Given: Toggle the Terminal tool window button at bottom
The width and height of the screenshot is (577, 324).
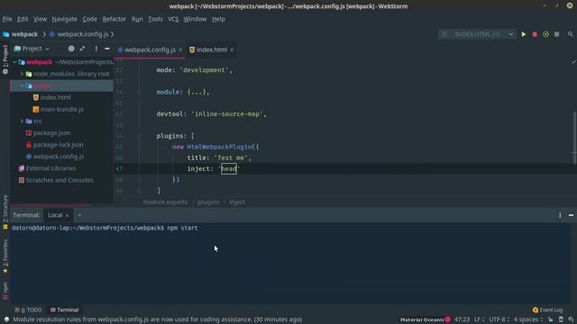Looking at the screenshot, I should point(64,310).
